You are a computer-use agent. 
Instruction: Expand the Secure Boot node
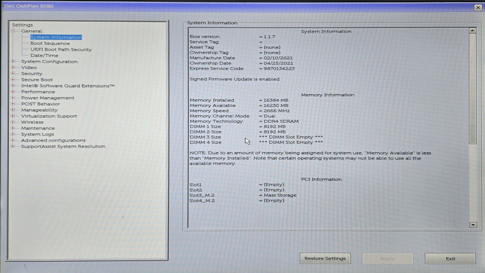click(13, 80)
